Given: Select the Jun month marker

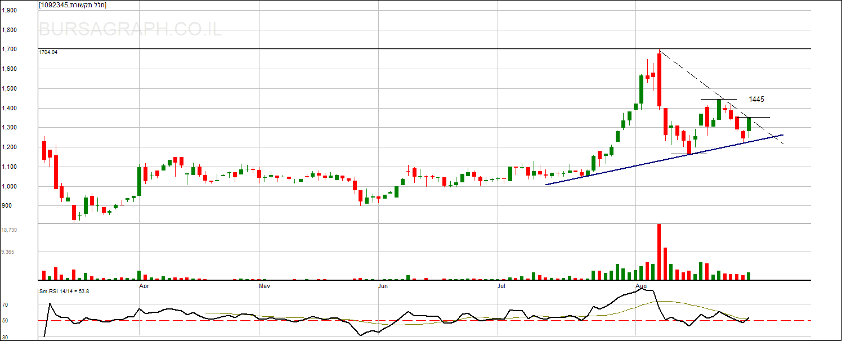Looking at the screenshot, I should coord(383,286).
